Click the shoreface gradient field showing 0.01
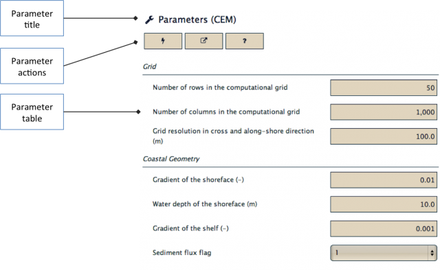Image resolution: width=440 pixels, height=270 pixels. [x=384, y=180]
